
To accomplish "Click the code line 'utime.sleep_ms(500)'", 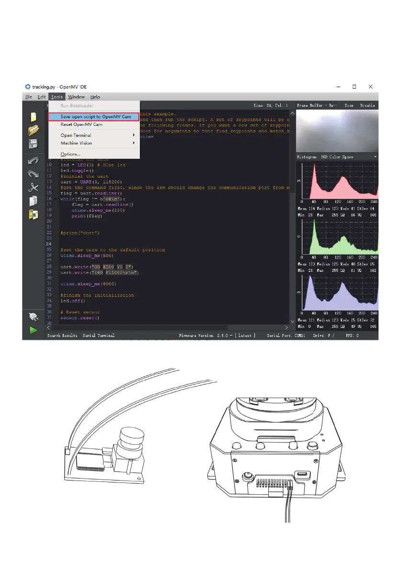I will click(87, 256).
